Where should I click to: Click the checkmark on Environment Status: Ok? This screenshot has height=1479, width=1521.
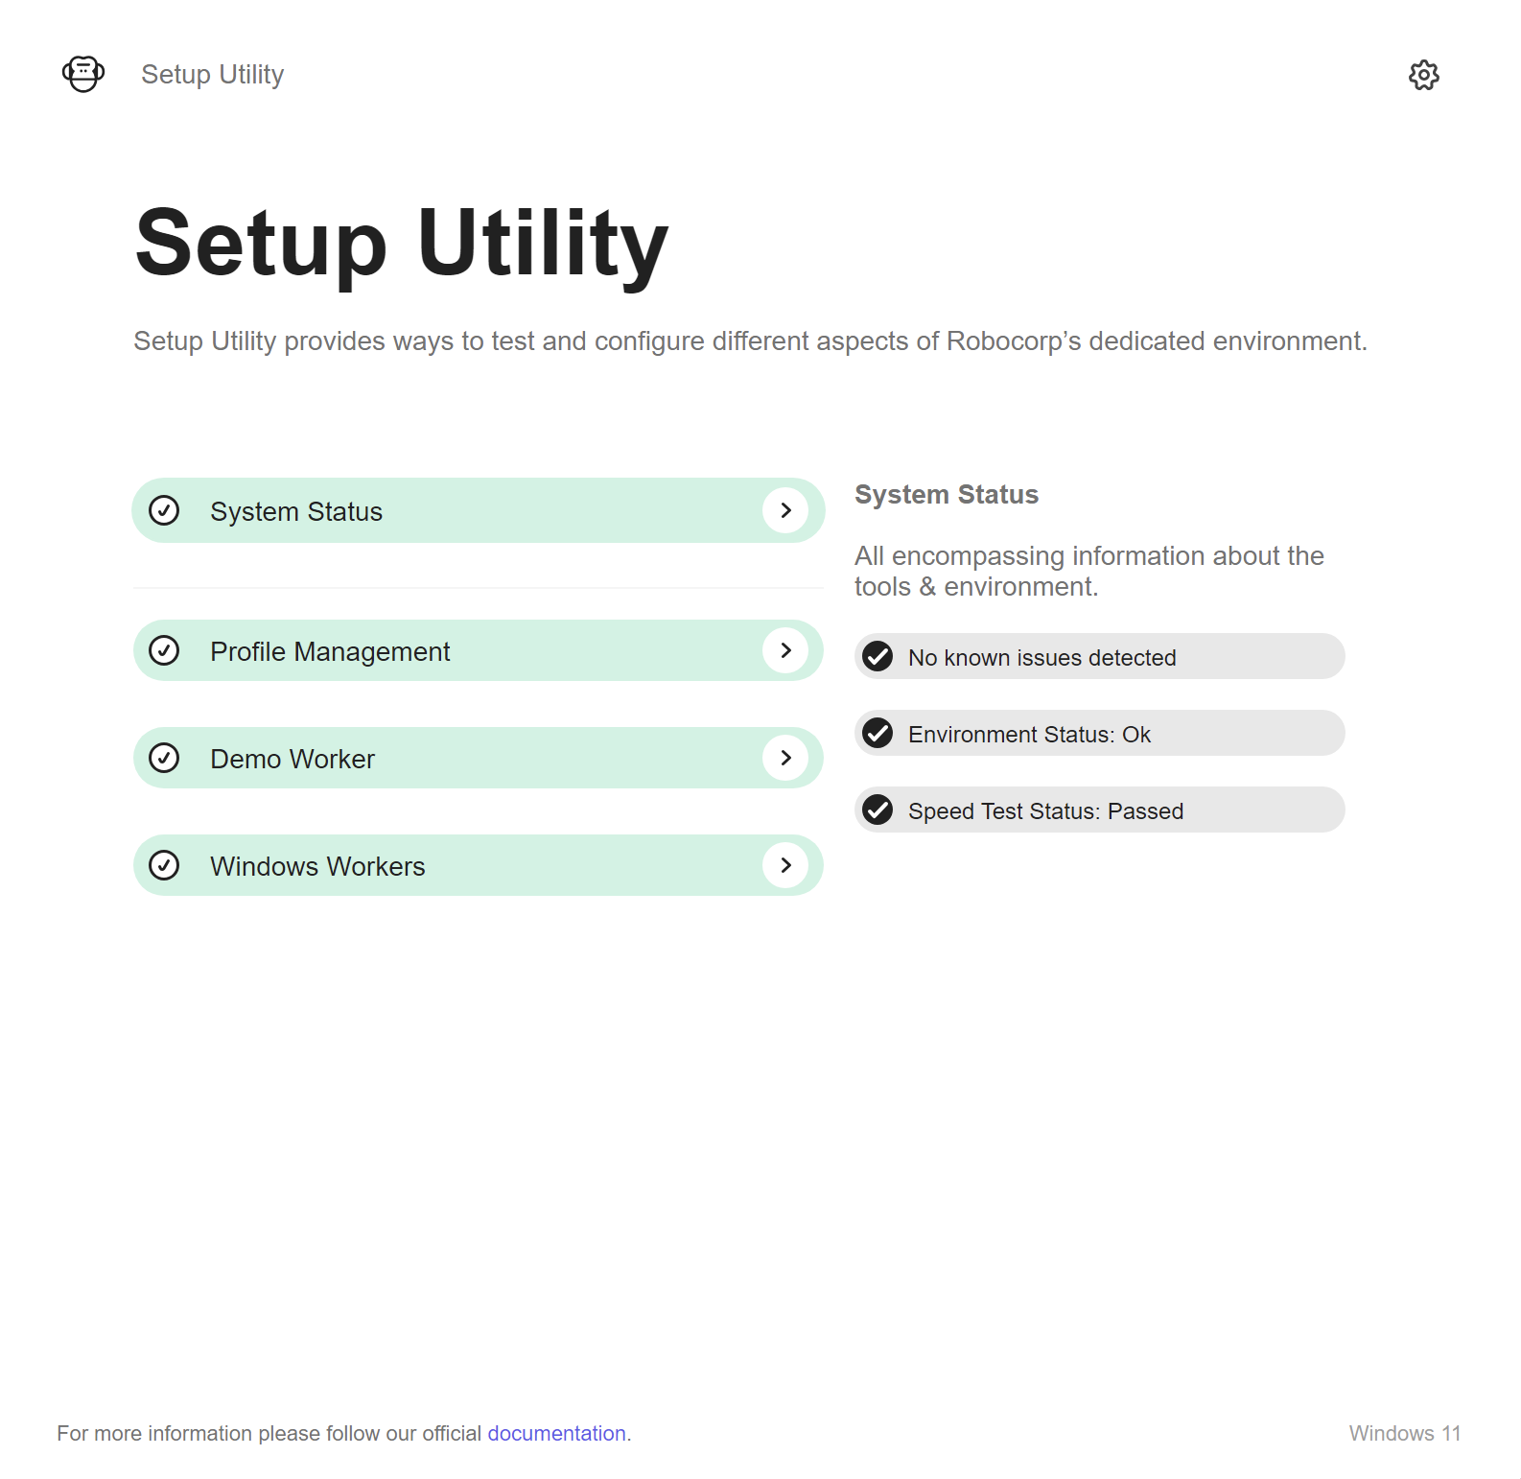877,733
